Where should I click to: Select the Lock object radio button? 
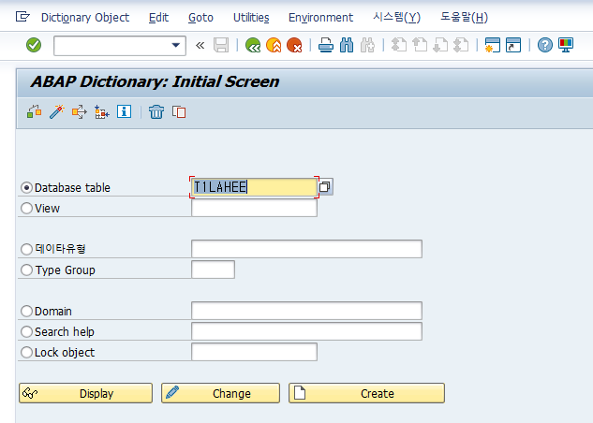[26, 353]
